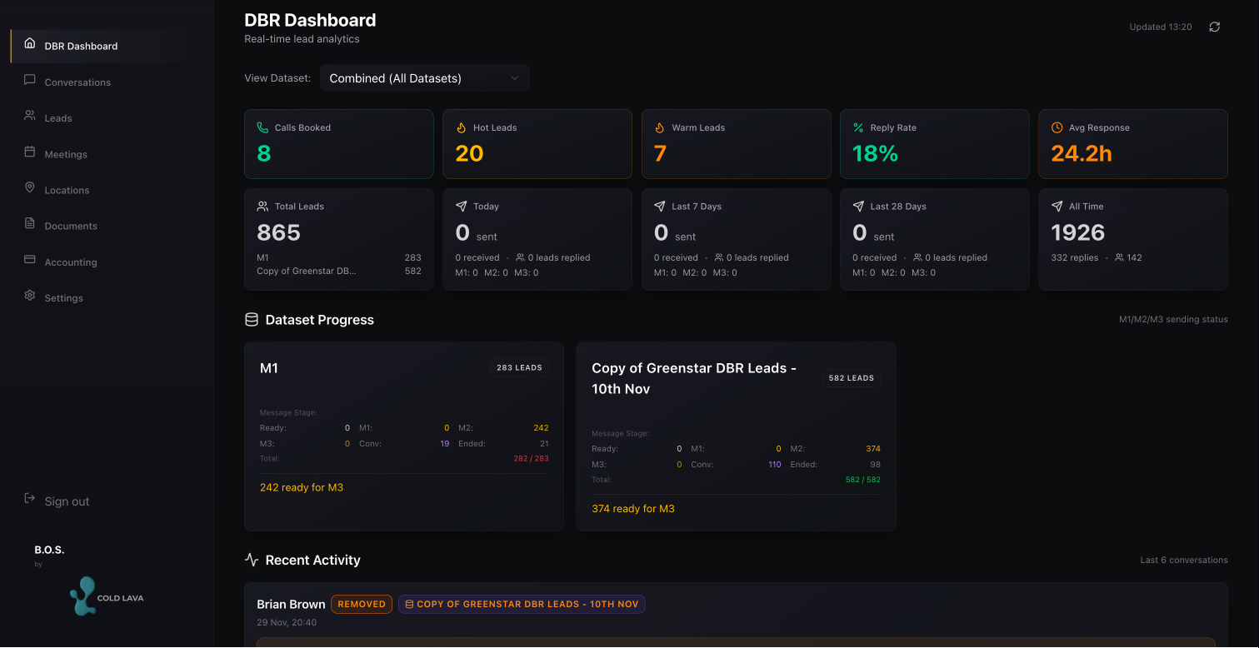The height and width of the screenshot is (648, 1259).
Task: Select Leads in the sidebar navigation
Action: click(58, 117)
